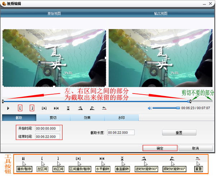The image size is (217, 177).
Task: Flip video vertically in toolbar
Action: [68, 108]
